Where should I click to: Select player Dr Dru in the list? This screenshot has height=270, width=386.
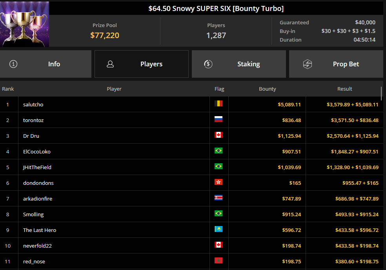pos(31,136)
